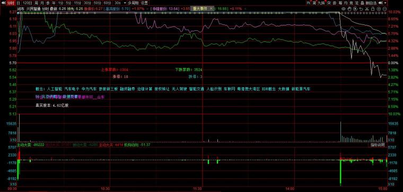Click the 边缘计算 concept tag
The width and height of the screenshot is (403, 192).
[145, 89]
